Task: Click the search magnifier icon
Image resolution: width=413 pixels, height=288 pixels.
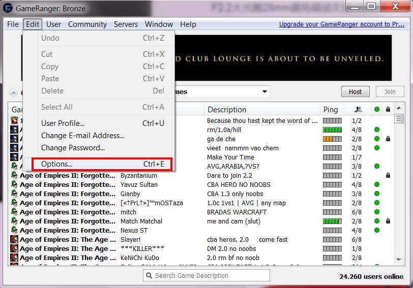Action: pyautogui.click(x=149, y=275)
